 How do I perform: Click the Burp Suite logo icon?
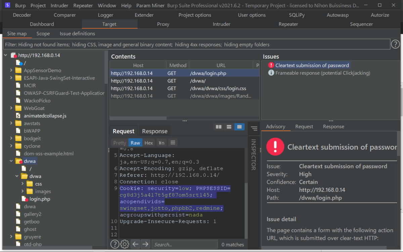coord(7,5)
